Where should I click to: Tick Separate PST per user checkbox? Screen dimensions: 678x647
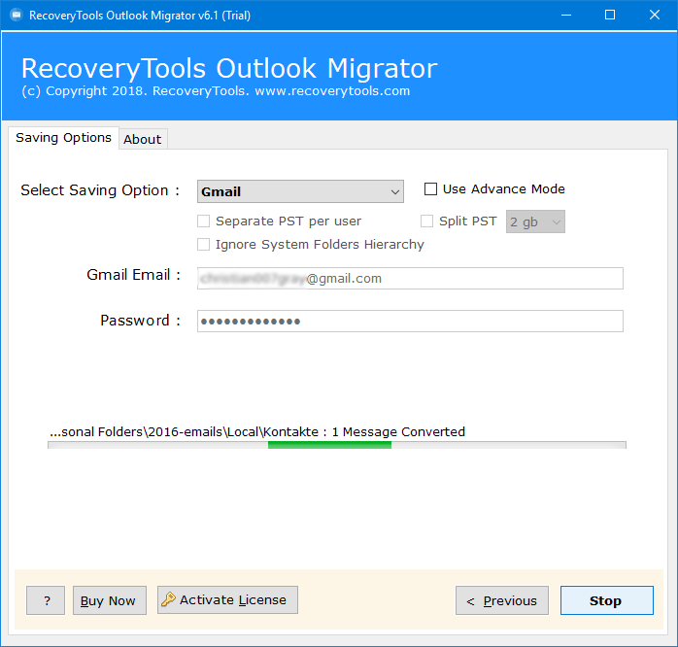(204, 221)
